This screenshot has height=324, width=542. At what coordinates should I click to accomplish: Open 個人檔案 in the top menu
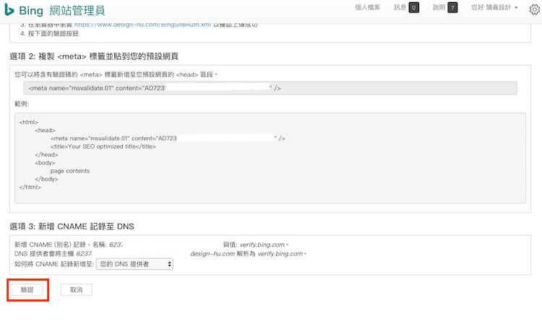pyautogui.click(x=368, y=8)
